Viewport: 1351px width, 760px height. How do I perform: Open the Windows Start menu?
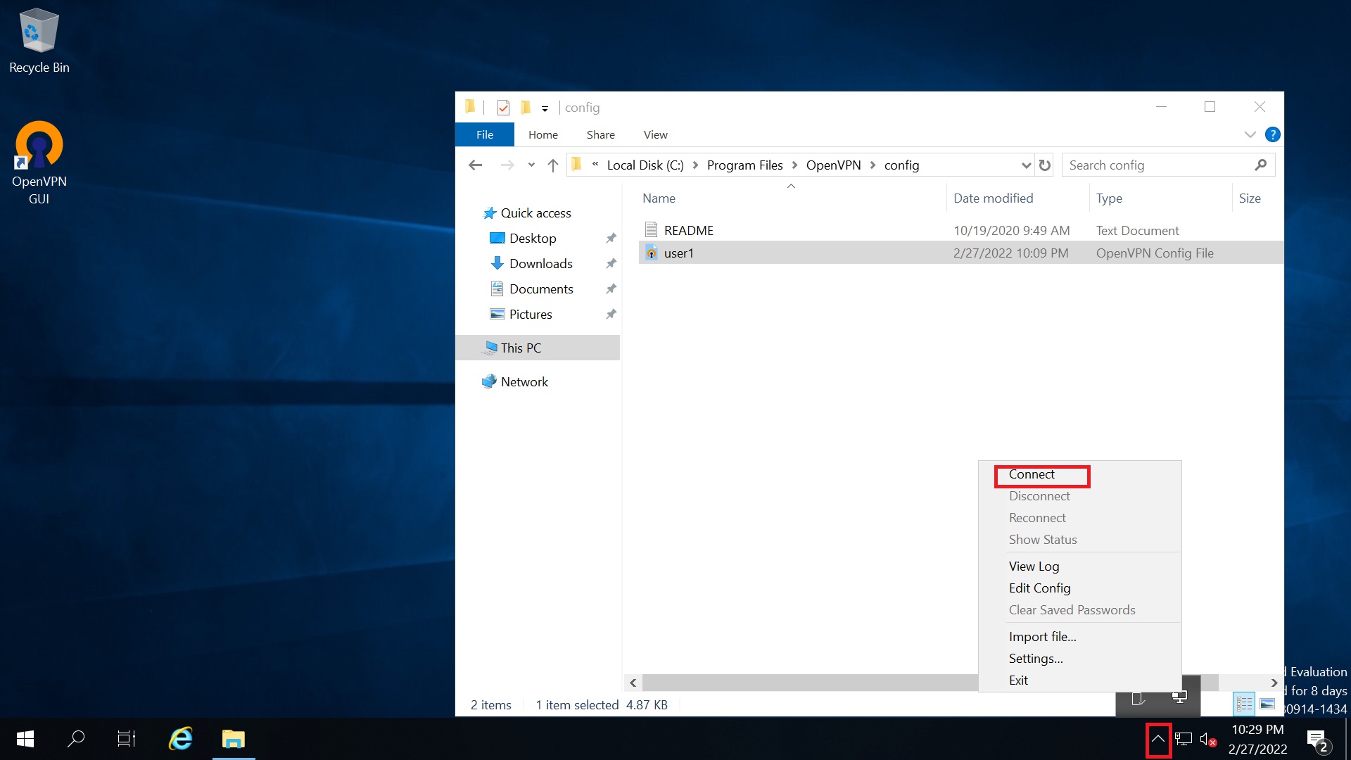[x=25, y=739]
